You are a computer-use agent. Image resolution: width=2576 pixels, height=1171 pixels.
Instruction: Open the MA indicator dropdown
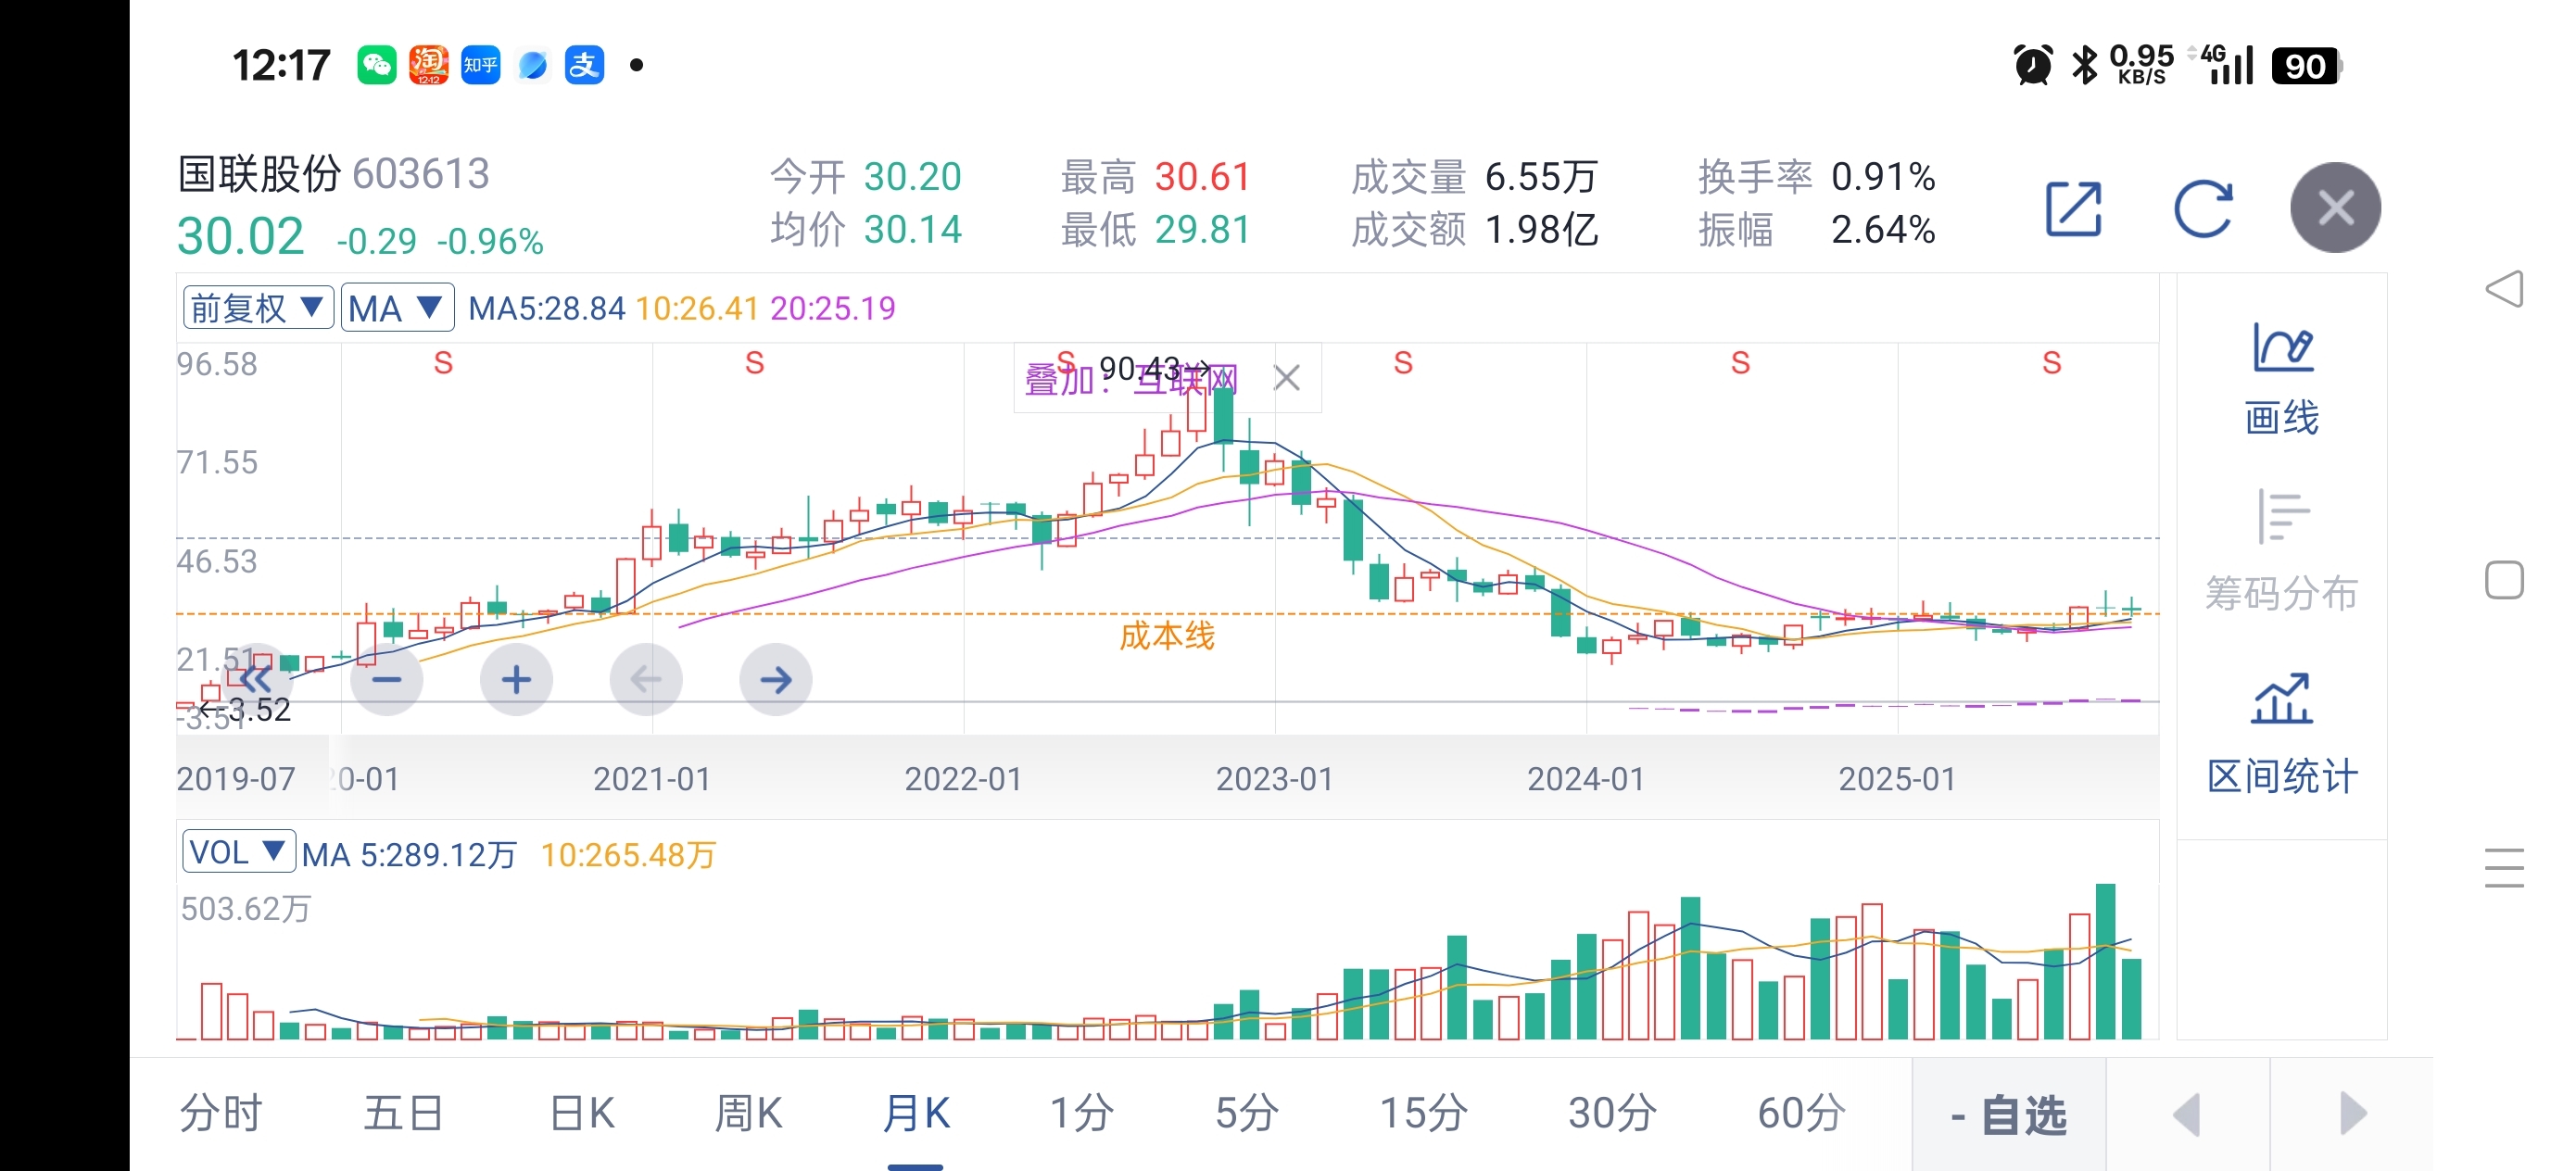coord(397,308)
